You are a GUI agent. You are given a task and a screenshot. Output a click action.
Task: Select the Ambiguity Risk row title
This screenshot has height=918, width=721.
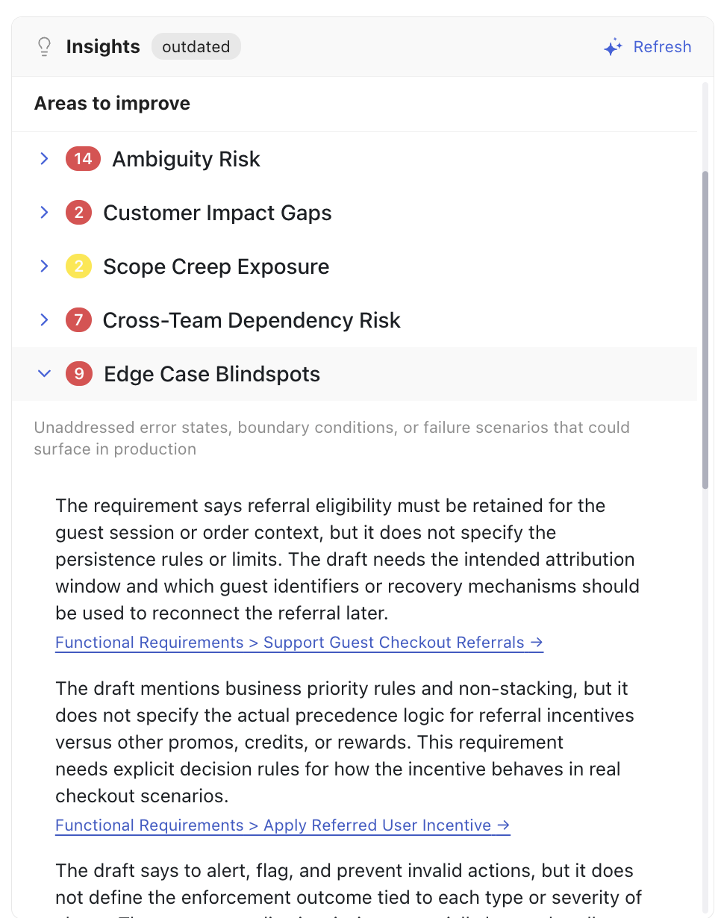tap(186, 159)
